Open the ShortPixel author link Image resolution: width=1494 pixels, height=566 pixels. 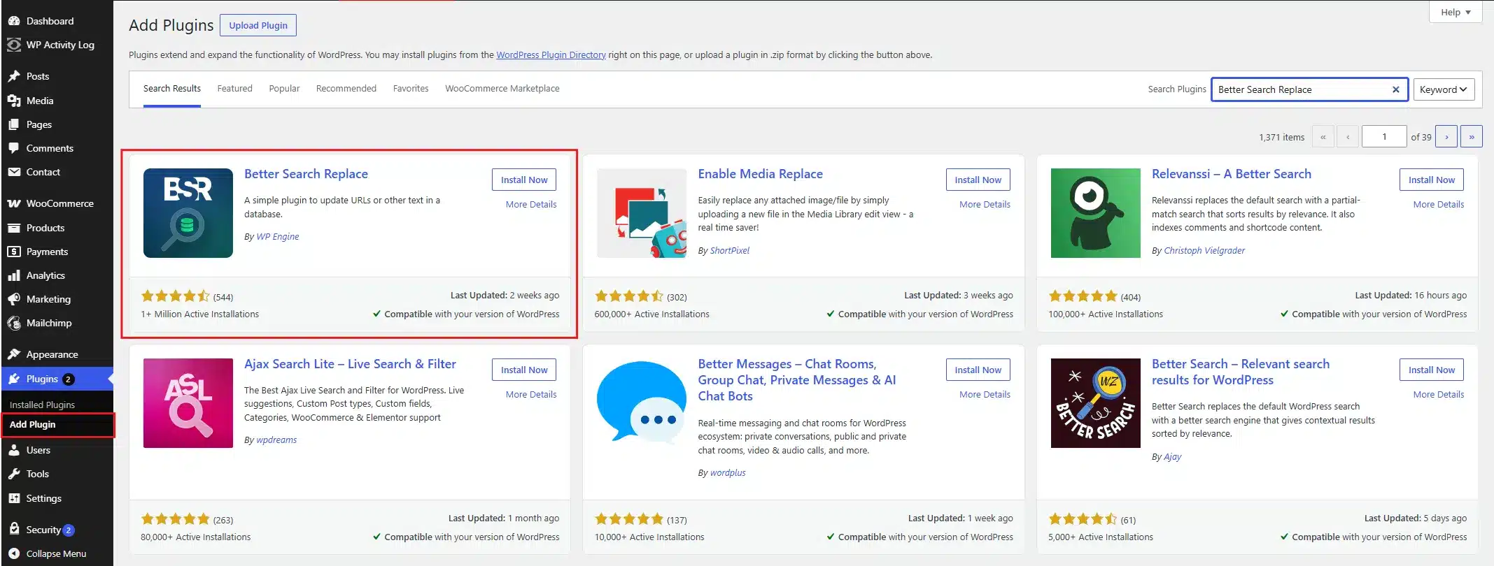point(729,250)
